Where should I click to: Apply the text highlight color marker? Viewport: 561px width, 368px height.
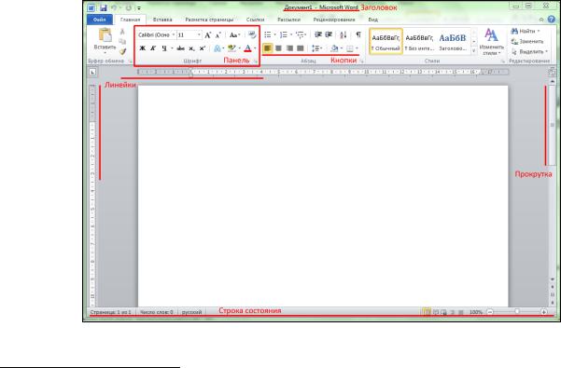tap(231, 48)
